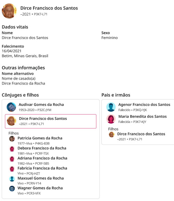Click Wagner Gomes da Rocha's photo icon
Image resolution: width=174 pixels, height=201 pixels.
(12, 189)
